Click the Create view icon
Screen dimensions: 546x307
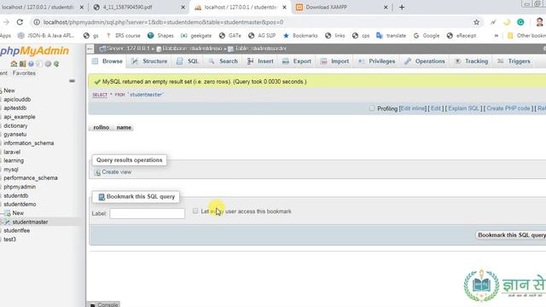(x=98, y=172)
